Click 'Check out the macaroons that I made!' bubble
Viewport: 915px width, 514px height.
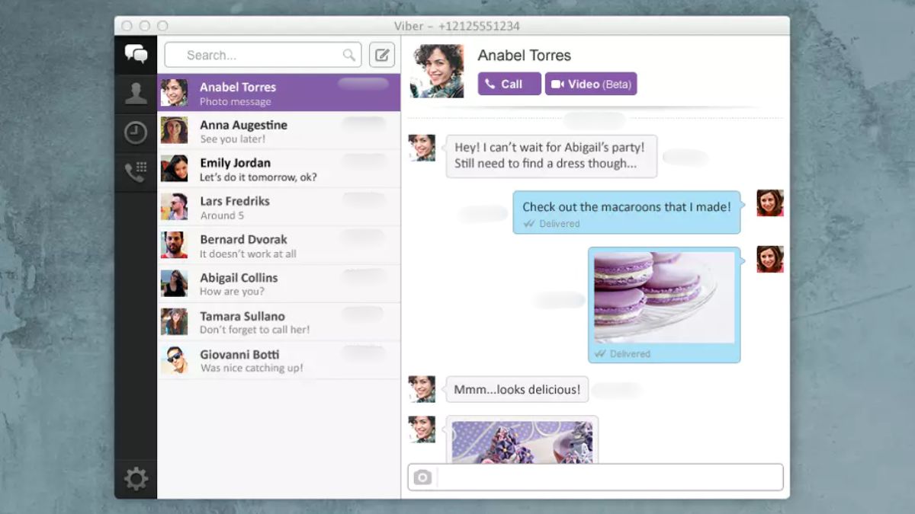point(627,212)
